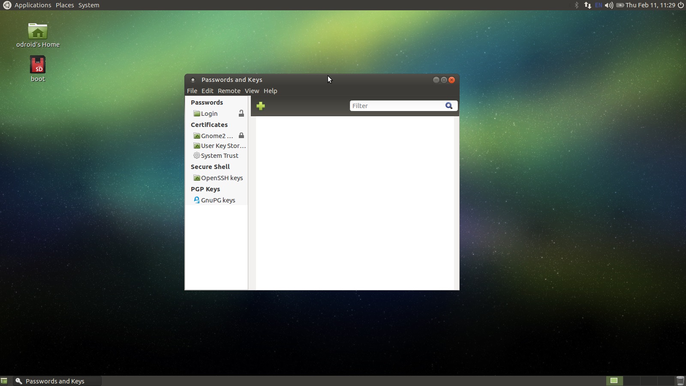Click the magnifier icon in the filter bar
The height and width of the screenshot is (386, 686).
click(448, 106)
